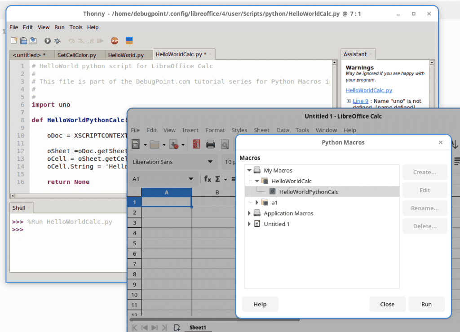Screen dimensions: 460x332
Task: Run the current script in Thonny
Action: 47,40
